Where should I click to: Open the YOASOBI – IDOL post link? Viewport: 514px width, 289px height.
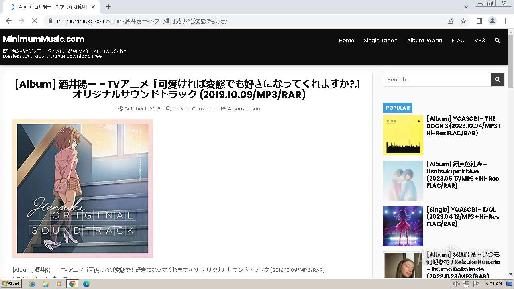(x=463, y=216)
